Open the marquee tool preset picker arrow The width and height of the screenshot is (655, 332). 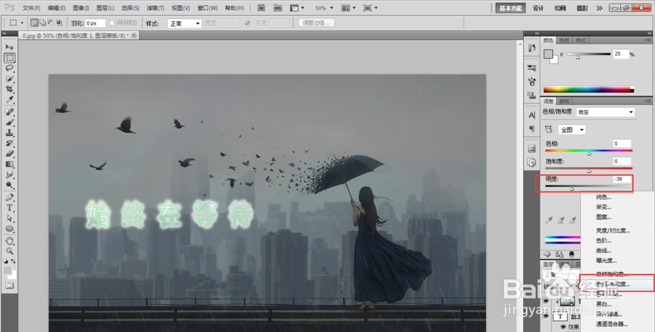tap(22, 23)
